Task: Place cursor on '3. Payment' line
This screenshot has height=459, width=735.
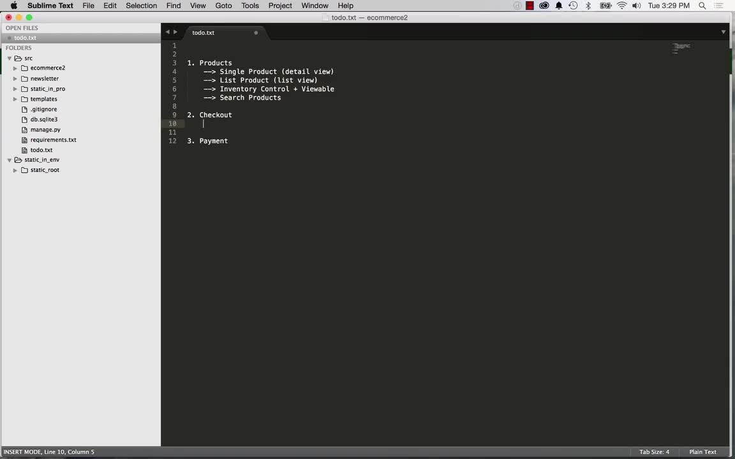Action: pyautogui.click(x=207, y=141)
